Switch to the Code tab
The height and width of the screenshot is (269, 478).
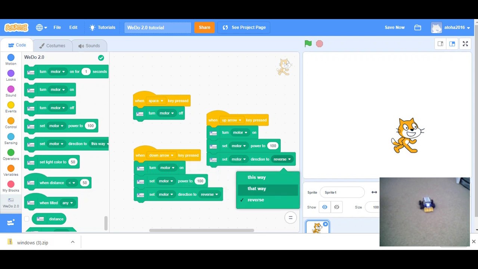[x=17, y=45]
